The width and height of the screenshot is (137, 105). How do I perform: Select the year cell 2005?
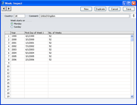[x=18, y=56]
